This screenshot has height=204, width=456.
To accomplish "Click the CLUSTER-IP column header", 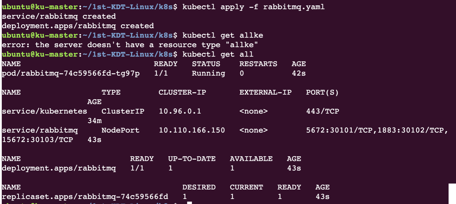I will click(182, 92).
